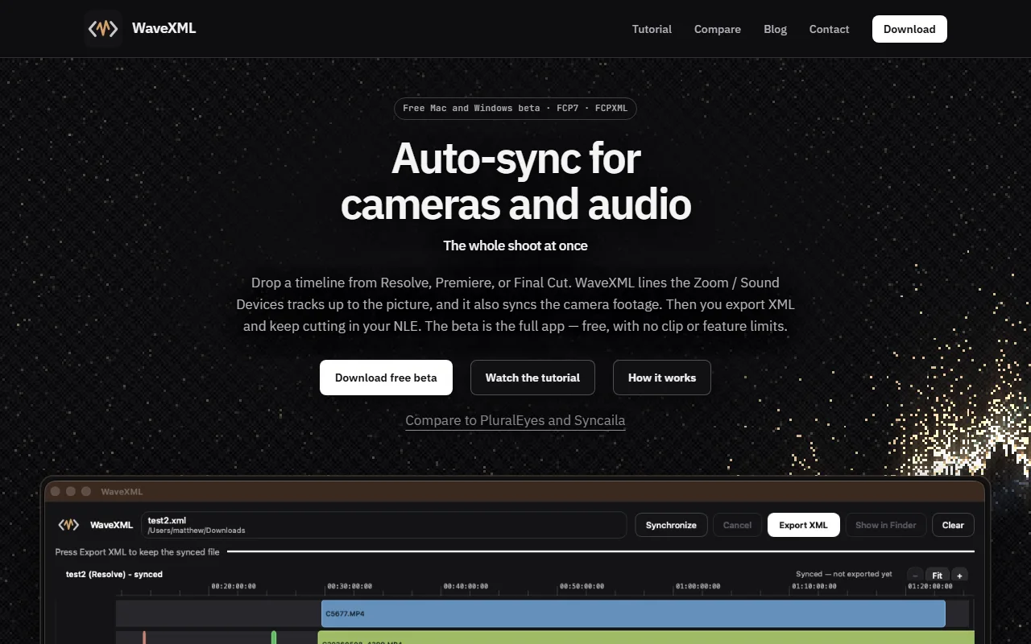1031x644 pixels.
Task: Zoom out the timeline with the minus button
Action: coord(915,576)
